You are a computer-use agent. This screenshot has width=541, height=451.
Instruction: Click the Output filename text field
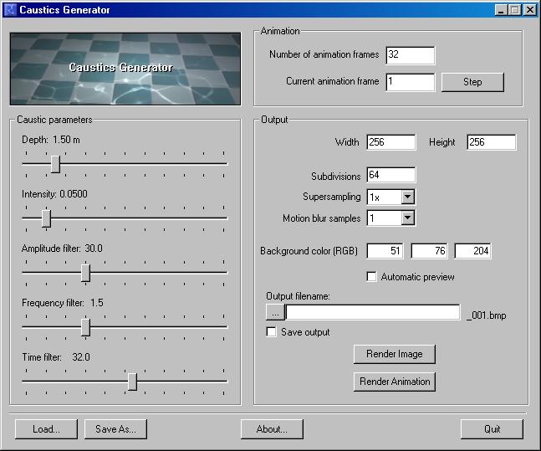point(373,312)
